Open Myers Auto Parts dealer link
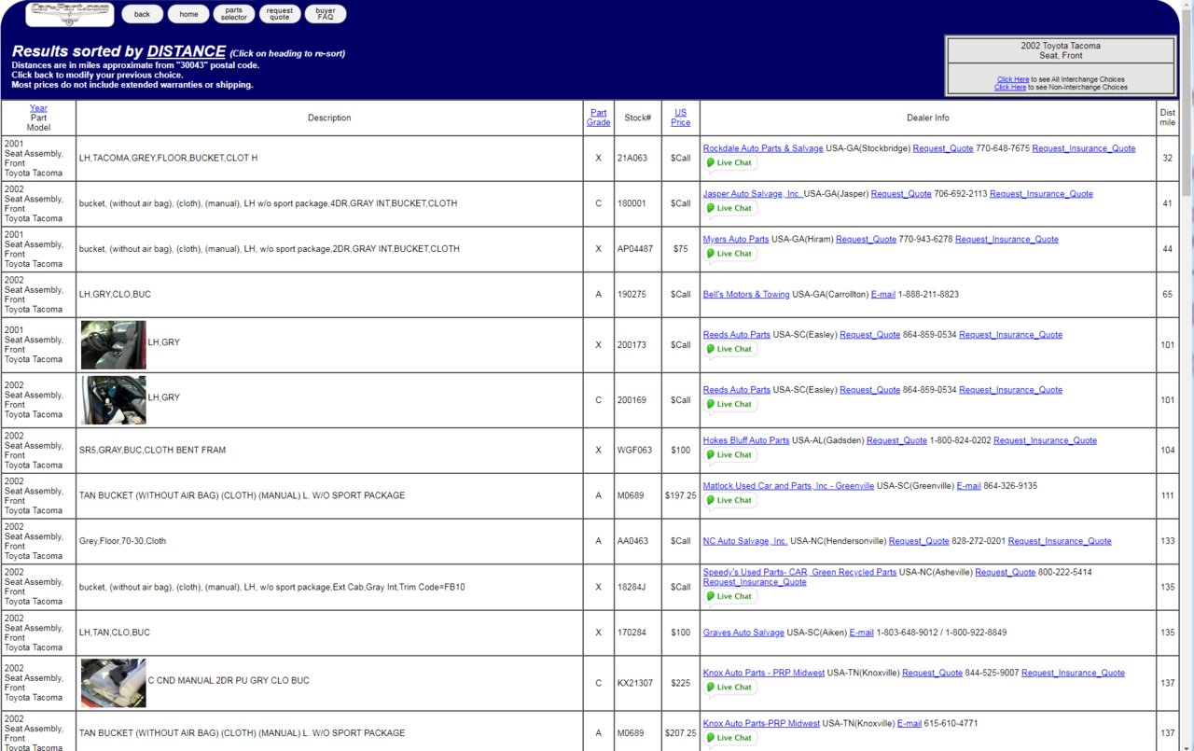1194x751 pixels. pyautogui.click(x=736, y=240)
